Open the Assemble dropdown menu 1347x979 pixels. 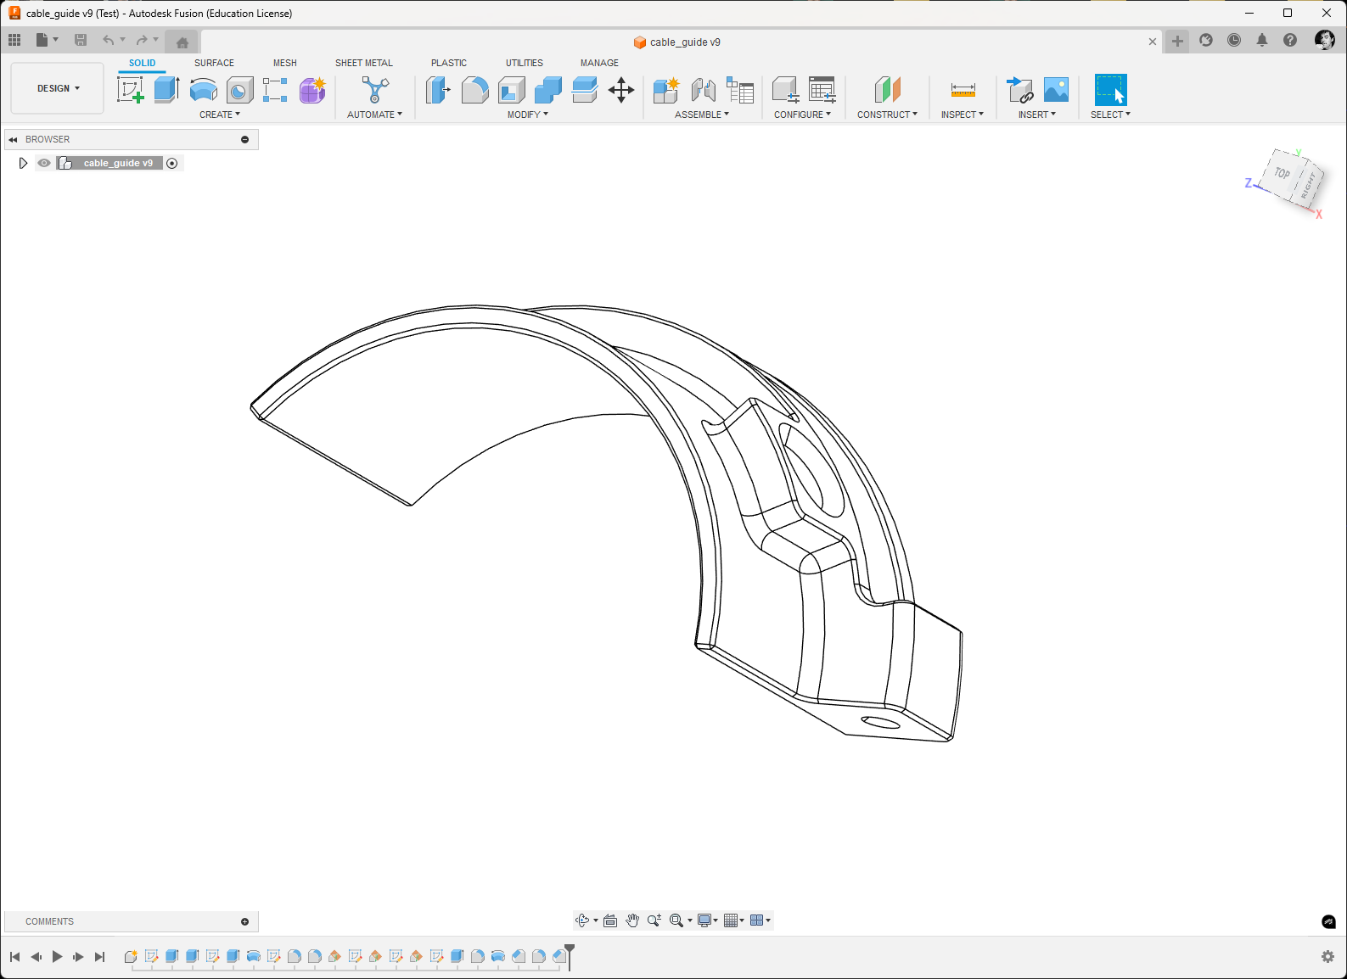pos(702,115)
